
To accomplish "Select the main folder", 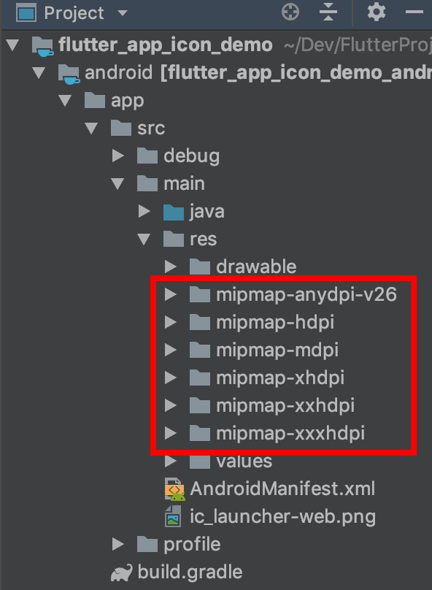I will click(x=184, y=183).
